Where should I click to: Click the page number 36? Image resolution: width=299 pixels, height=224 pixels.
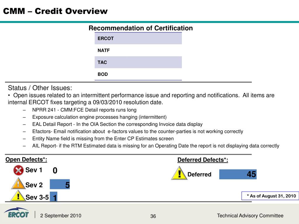(153, 216)
